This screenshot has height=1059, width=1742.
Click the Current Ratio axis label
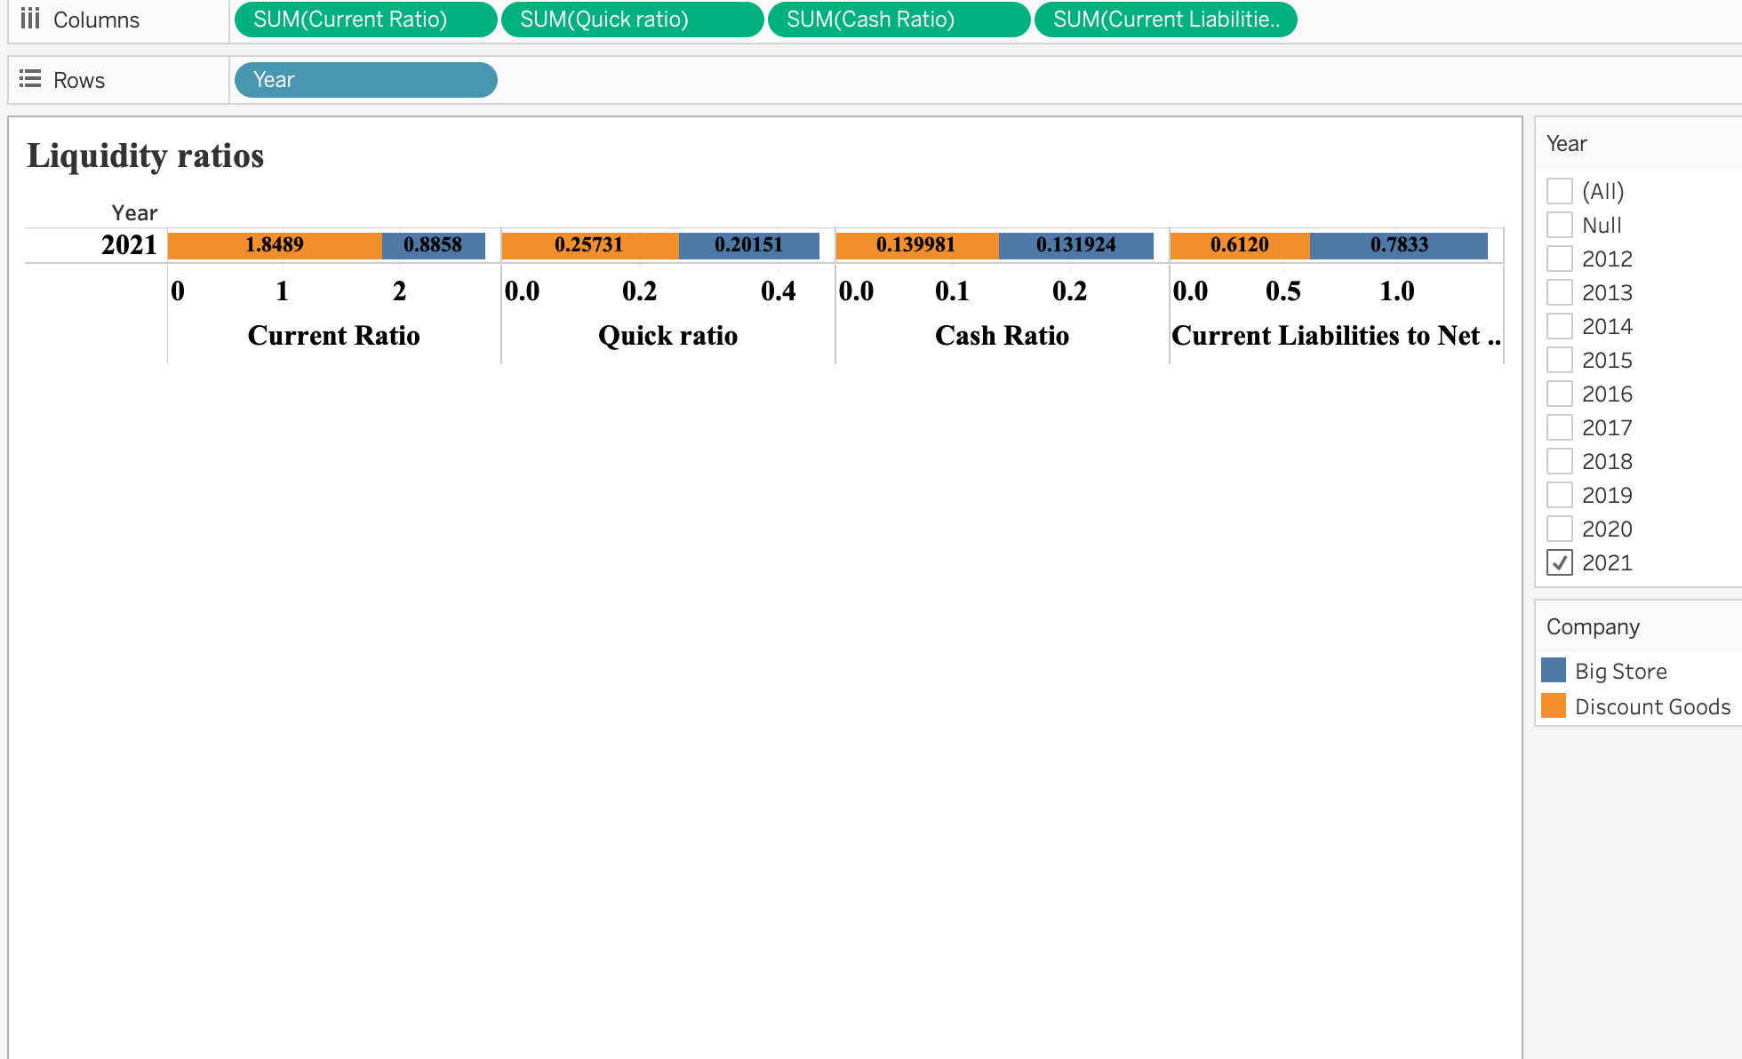coord(333,336)
